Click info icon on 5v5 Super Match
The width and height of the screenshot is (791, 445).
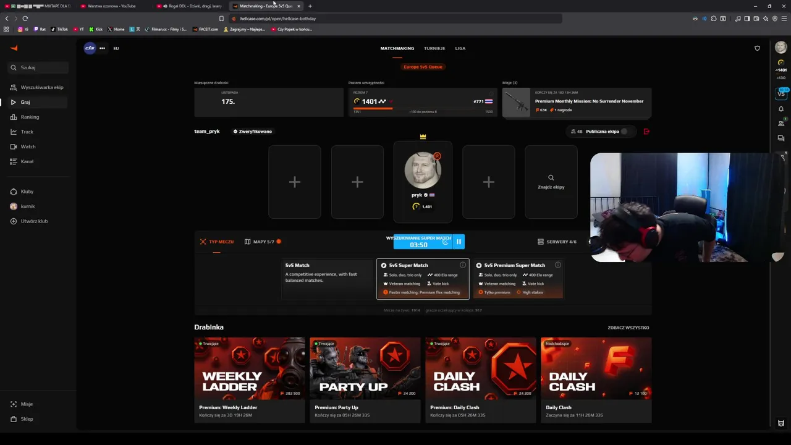[462, 265]
